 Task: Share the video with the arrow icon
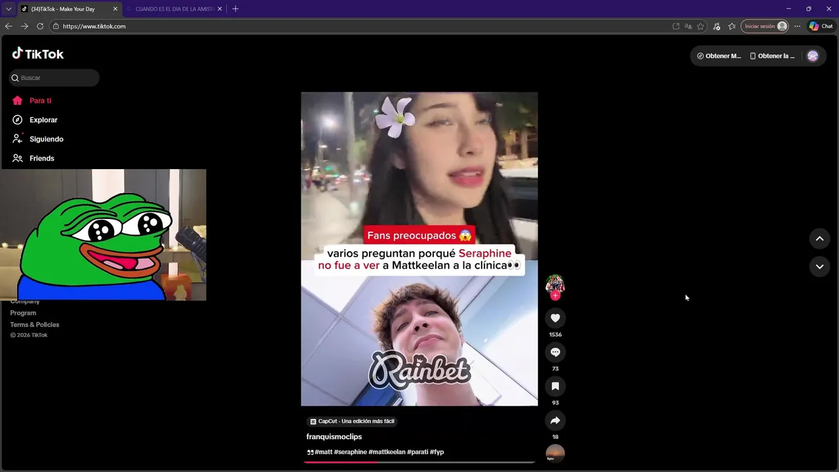tap(555, 420)
